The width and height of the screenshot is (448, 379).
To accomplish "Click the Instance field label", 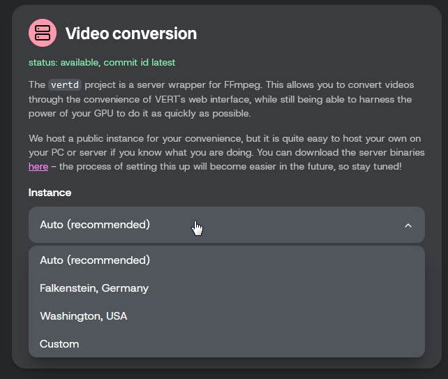I will pos(50,193).
